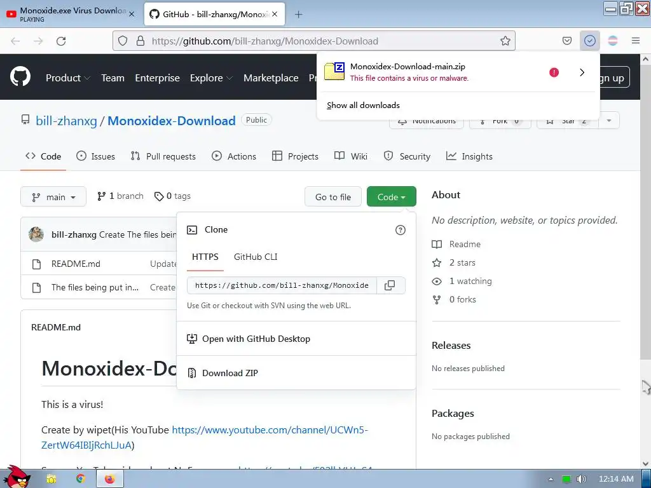
Task: Open the Firefox hamburger menu
Action: point(635,41)
